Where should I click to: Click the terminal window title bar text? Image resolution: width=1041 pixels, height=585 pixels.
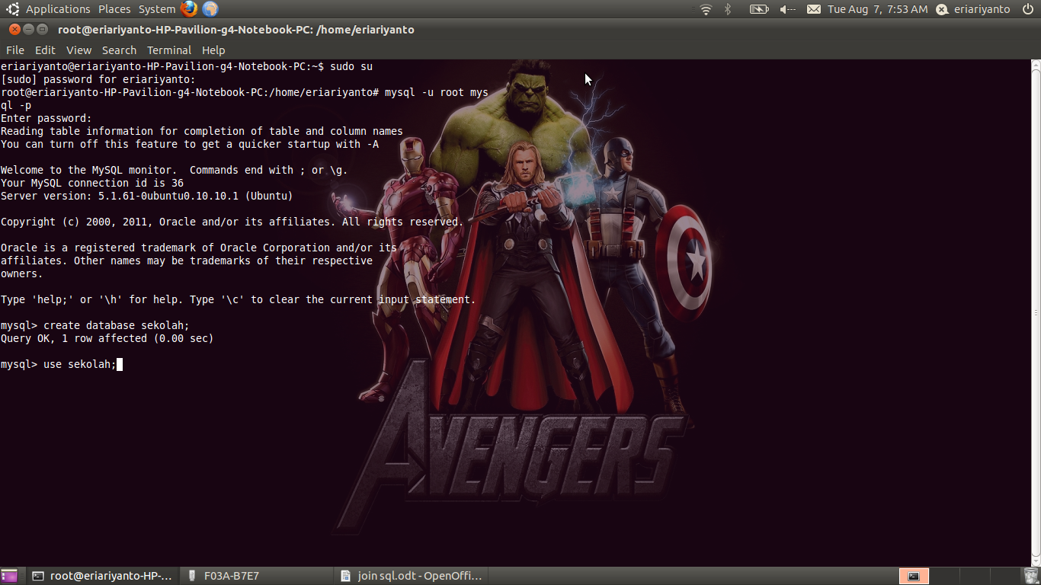(236, 30)
